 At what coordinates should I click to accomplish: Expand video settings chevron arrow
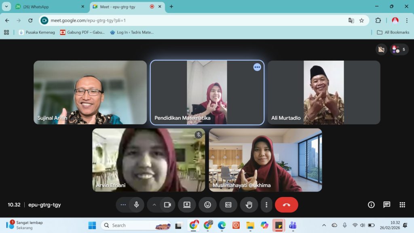pyautogui.click(x=154, y=205)
